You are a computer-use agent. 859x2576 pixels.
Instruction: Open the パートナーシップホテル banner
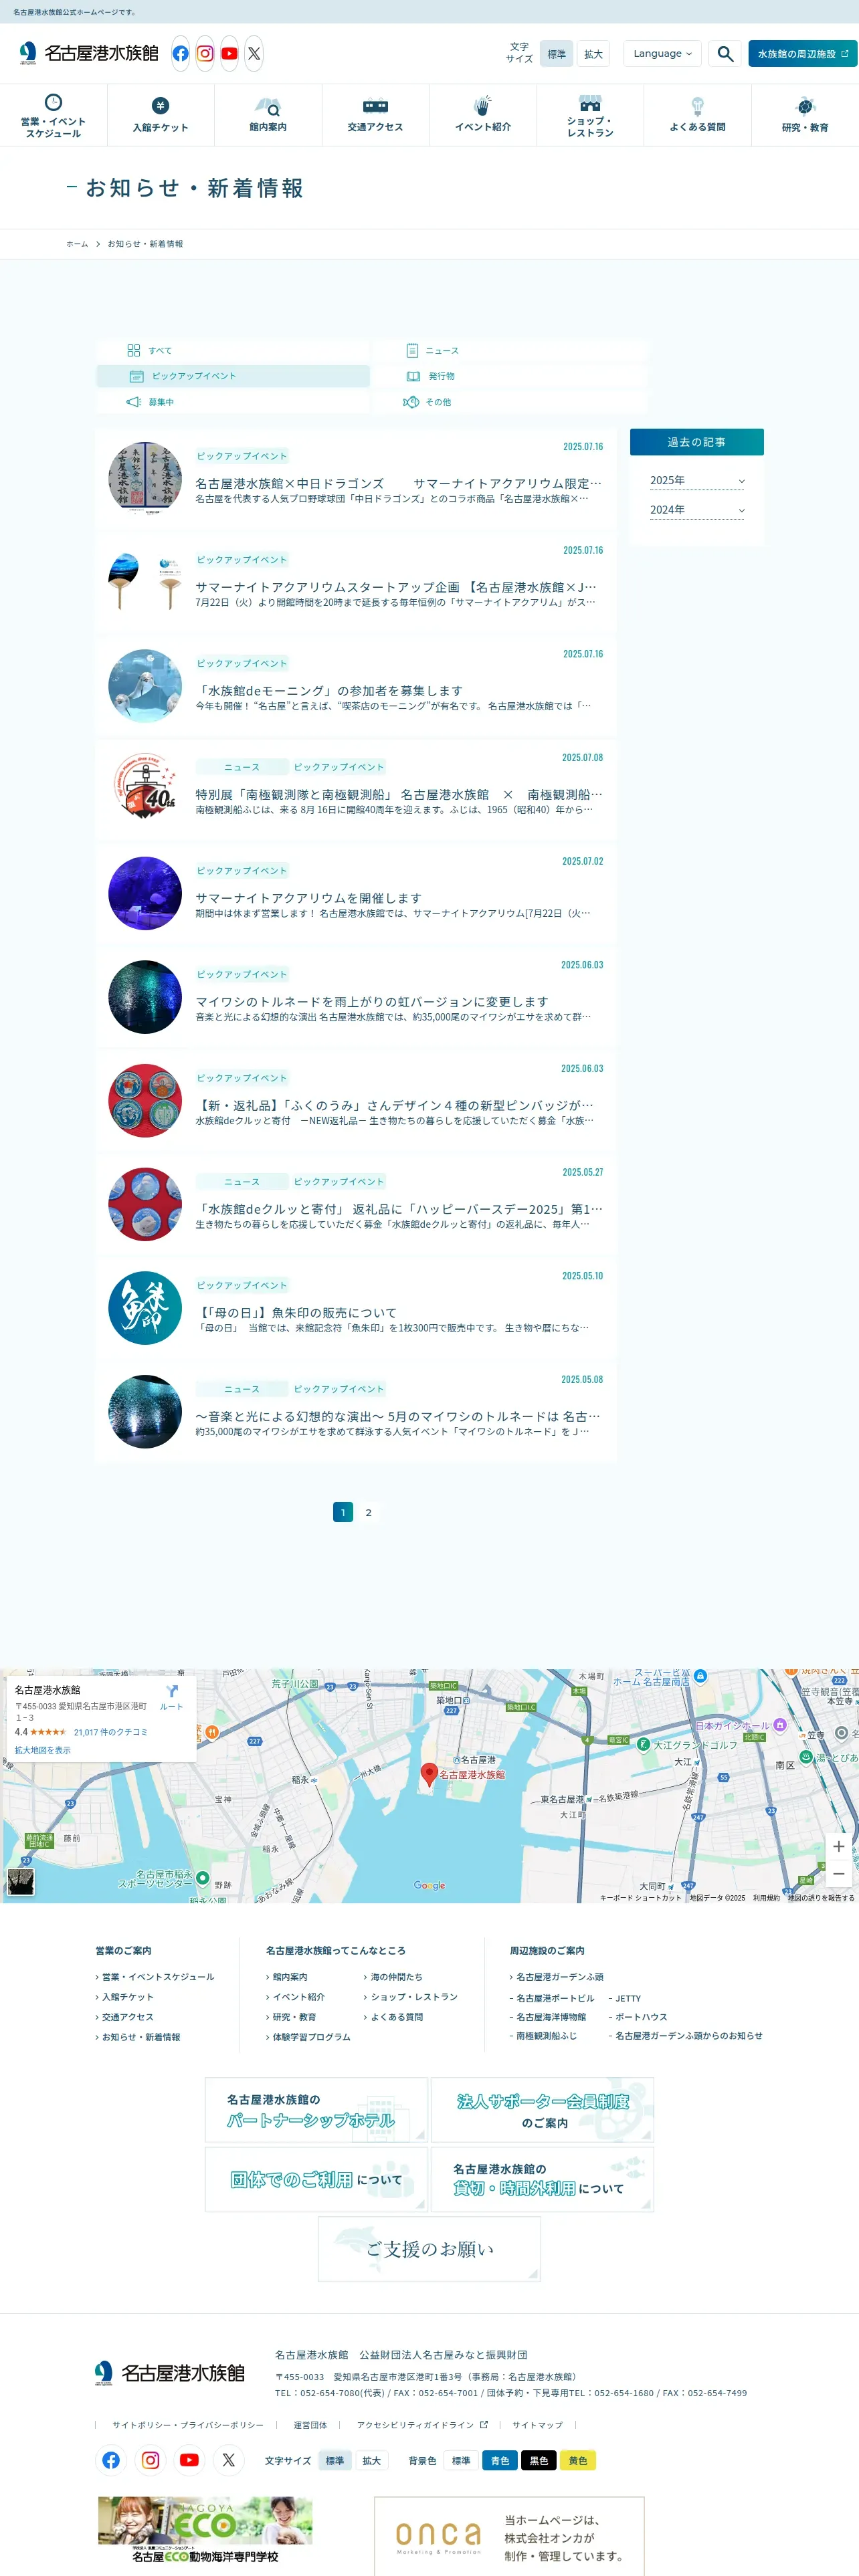(316, 2110)
